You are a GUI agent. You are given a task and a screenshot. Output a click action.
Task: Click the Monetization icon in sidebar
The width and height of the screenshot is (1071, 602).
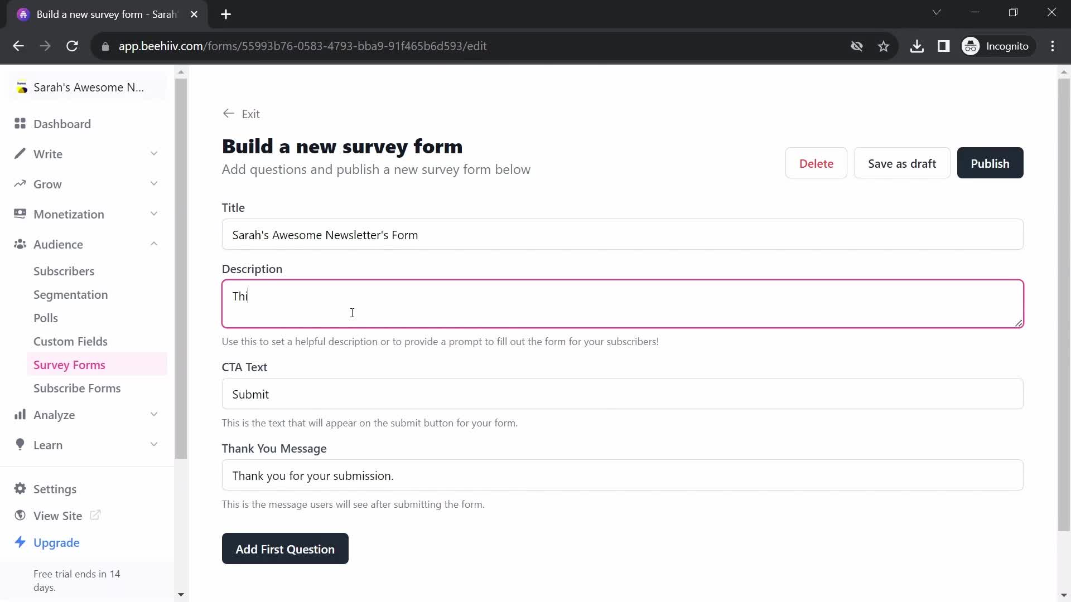click(x=20, y=214)
